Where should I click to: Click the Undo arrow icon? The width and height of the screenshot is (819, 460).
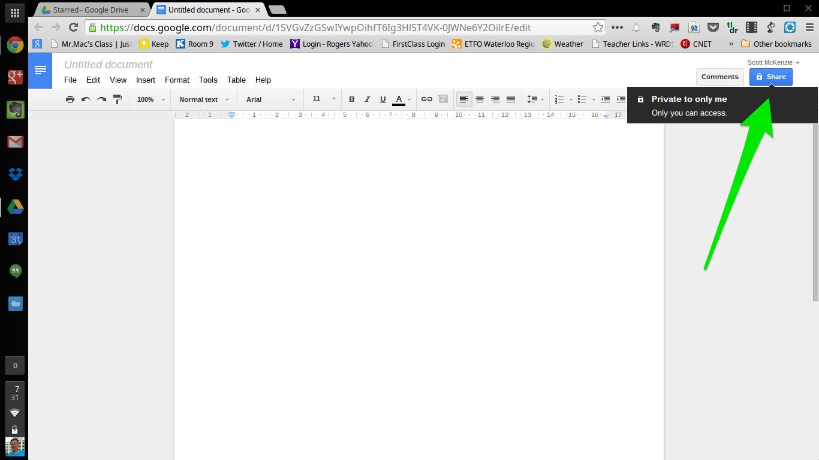[86, 99]
